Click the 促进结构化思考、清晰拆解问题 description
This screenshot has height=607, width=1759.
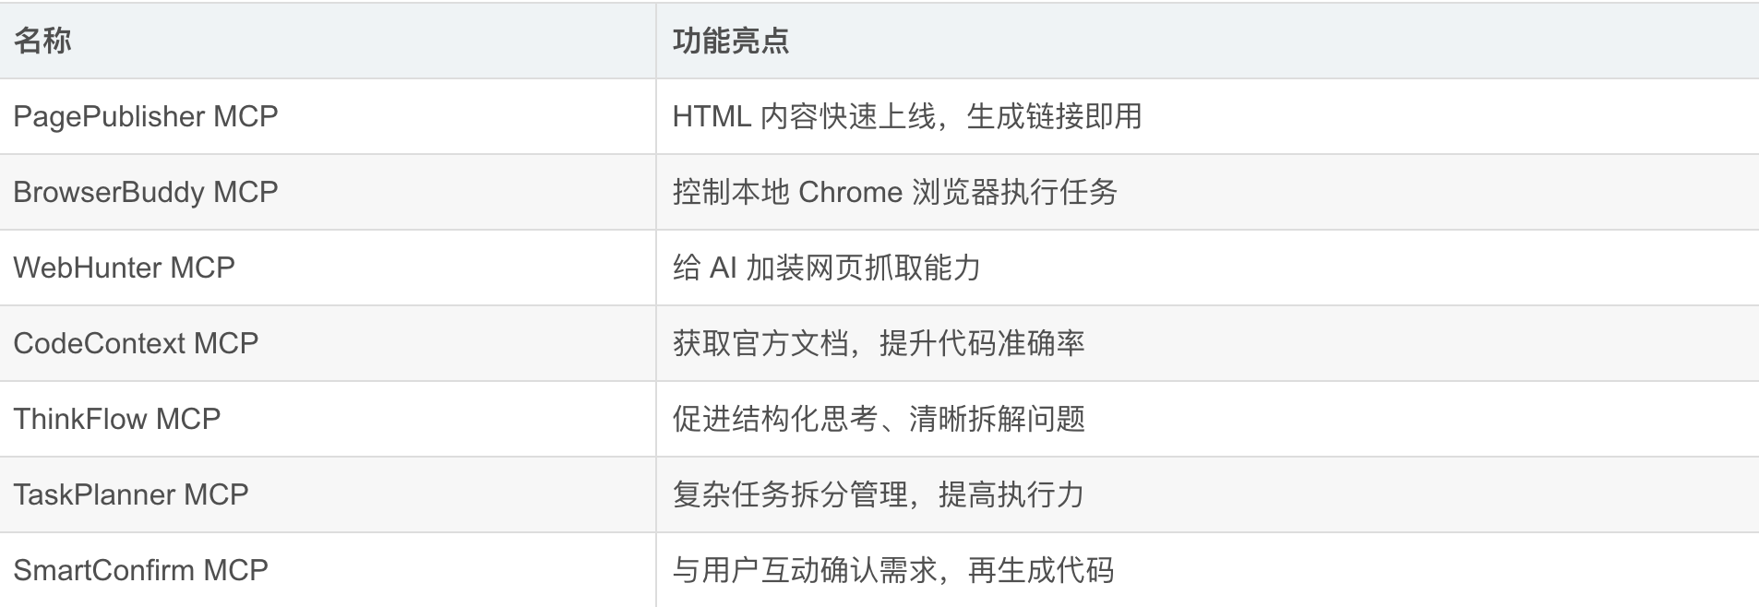click(878, 419)
